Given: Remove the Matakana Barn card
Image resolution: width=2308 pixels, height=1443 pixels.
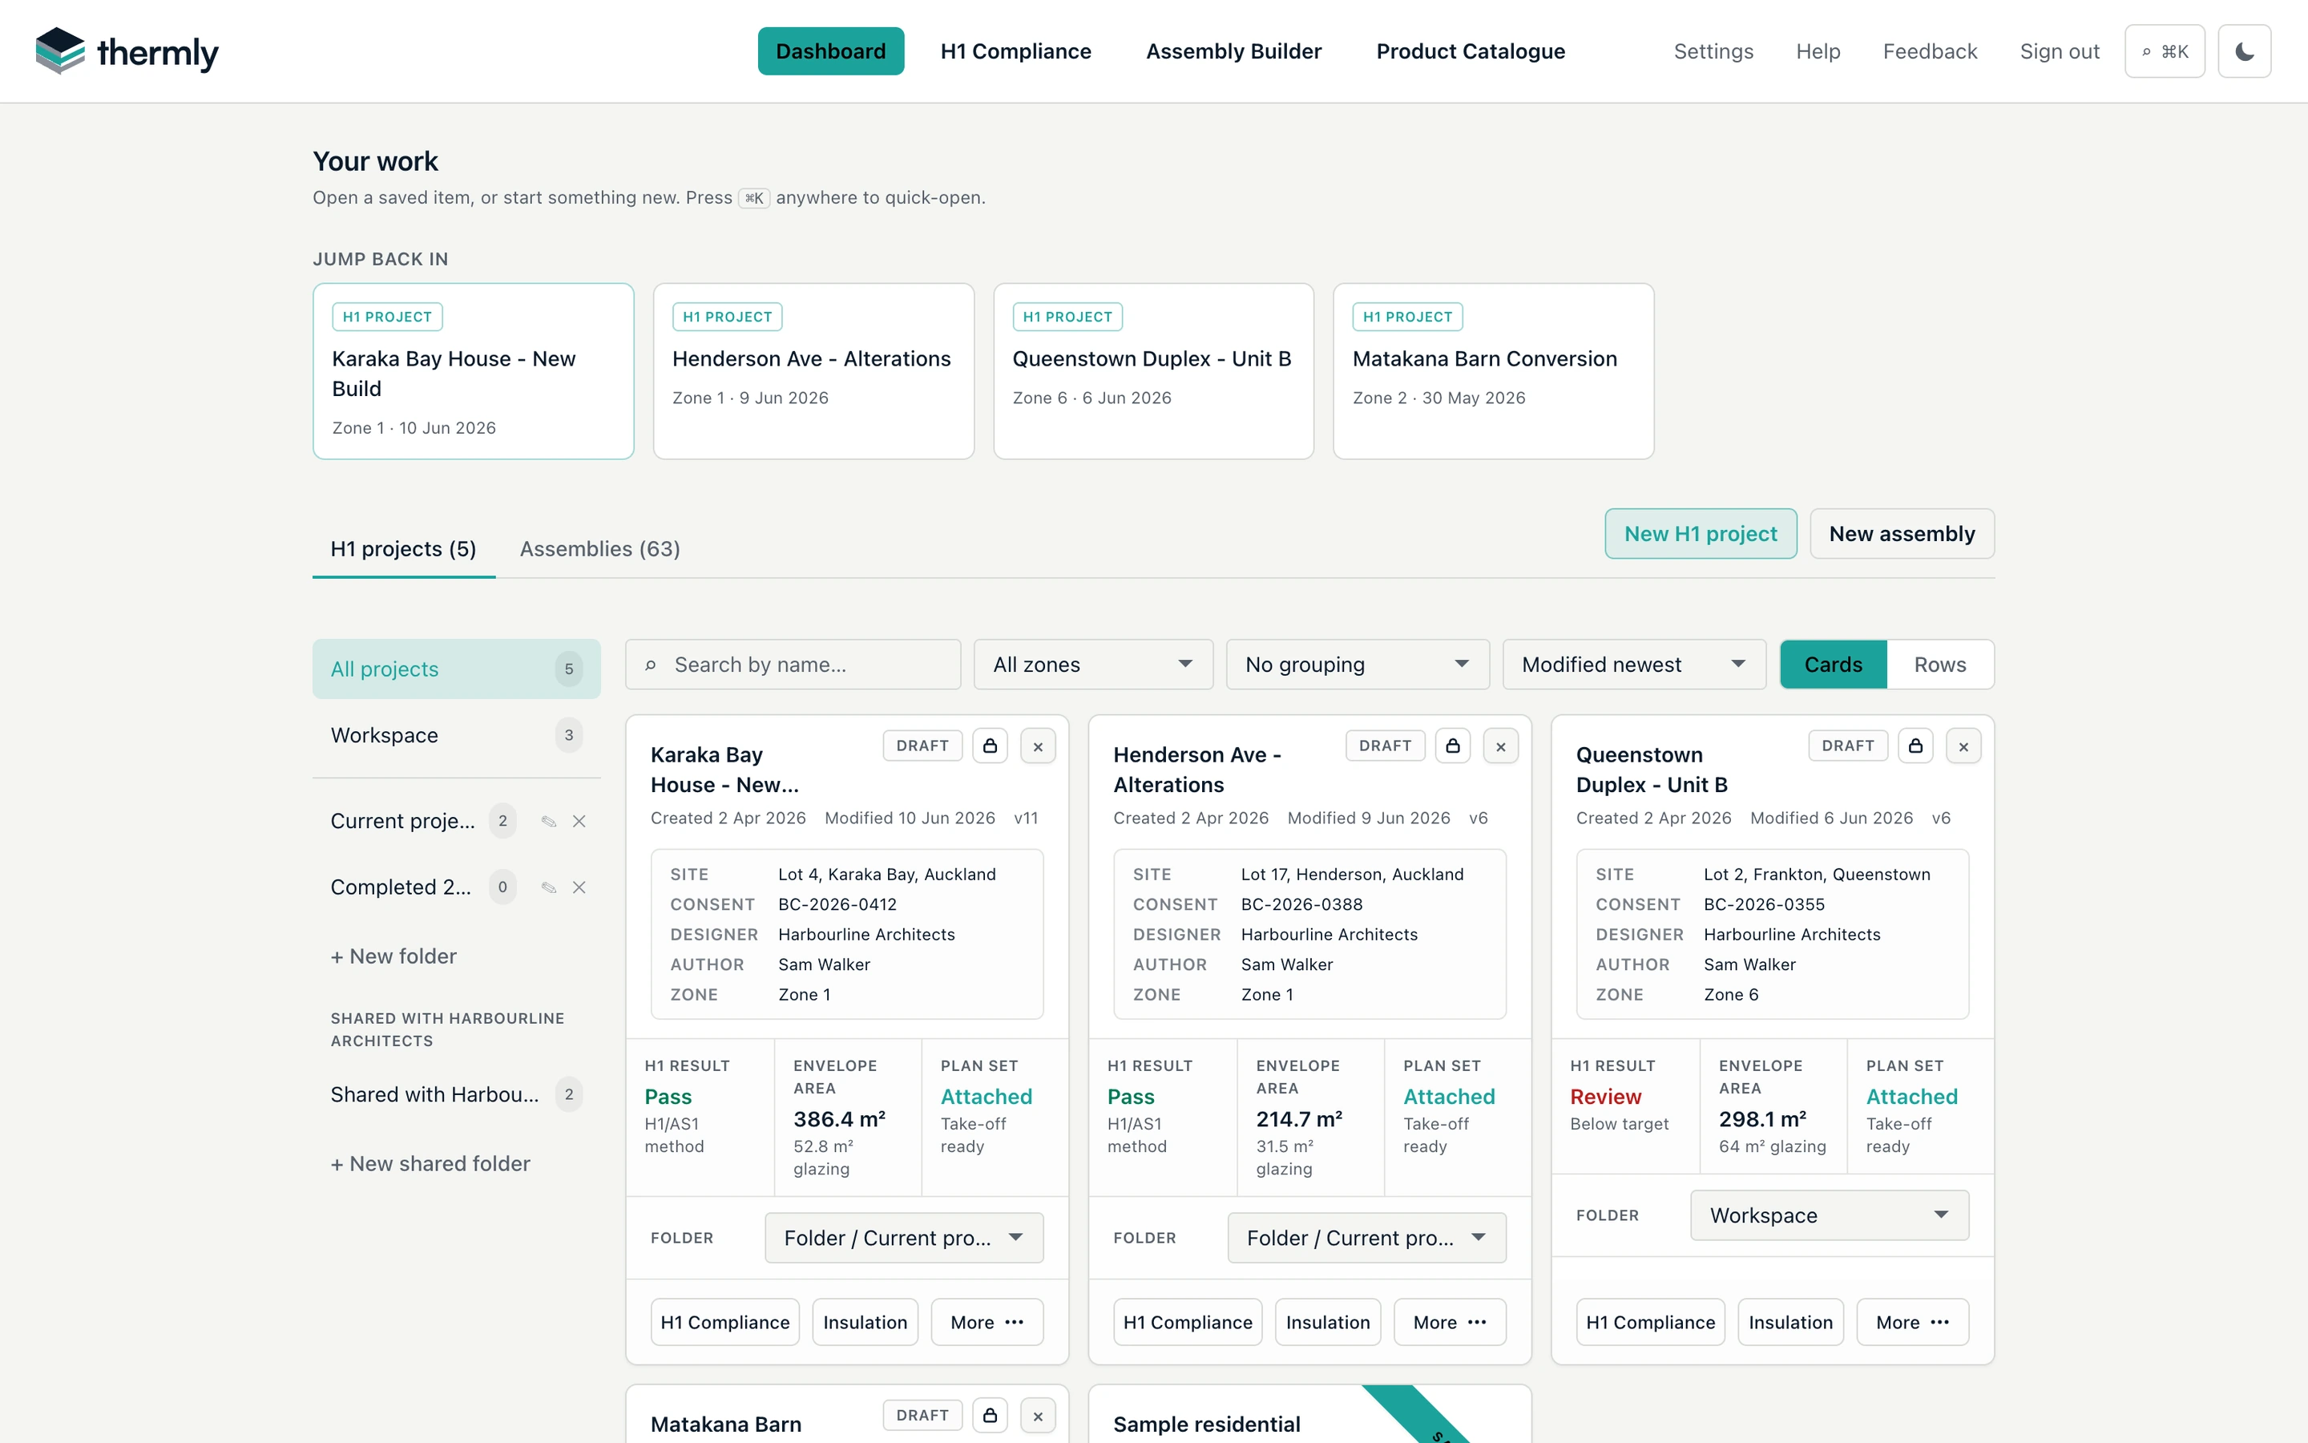Looking at the screenshot, I should 1038,1415.
